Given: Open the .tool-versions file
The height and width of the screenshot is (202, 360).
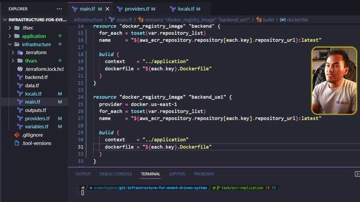Looking at the screenshot, I should [x=37, y=143].
